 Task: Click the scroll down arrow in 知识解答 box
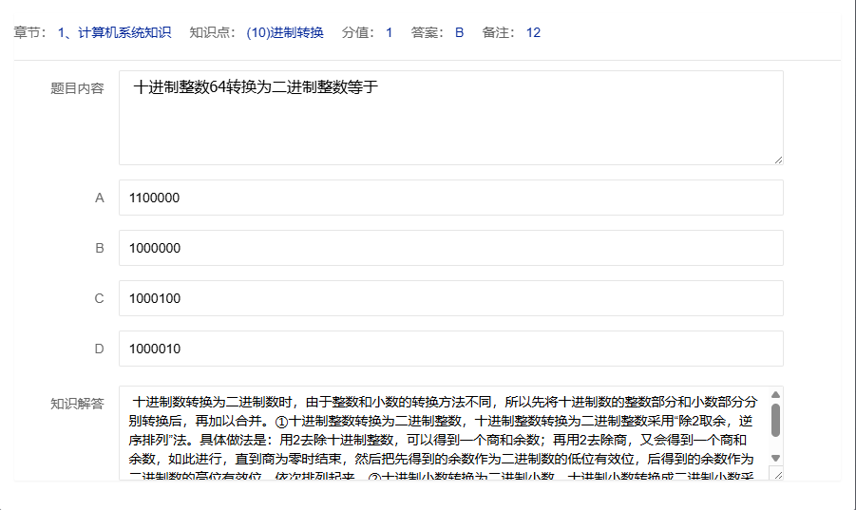775,458
